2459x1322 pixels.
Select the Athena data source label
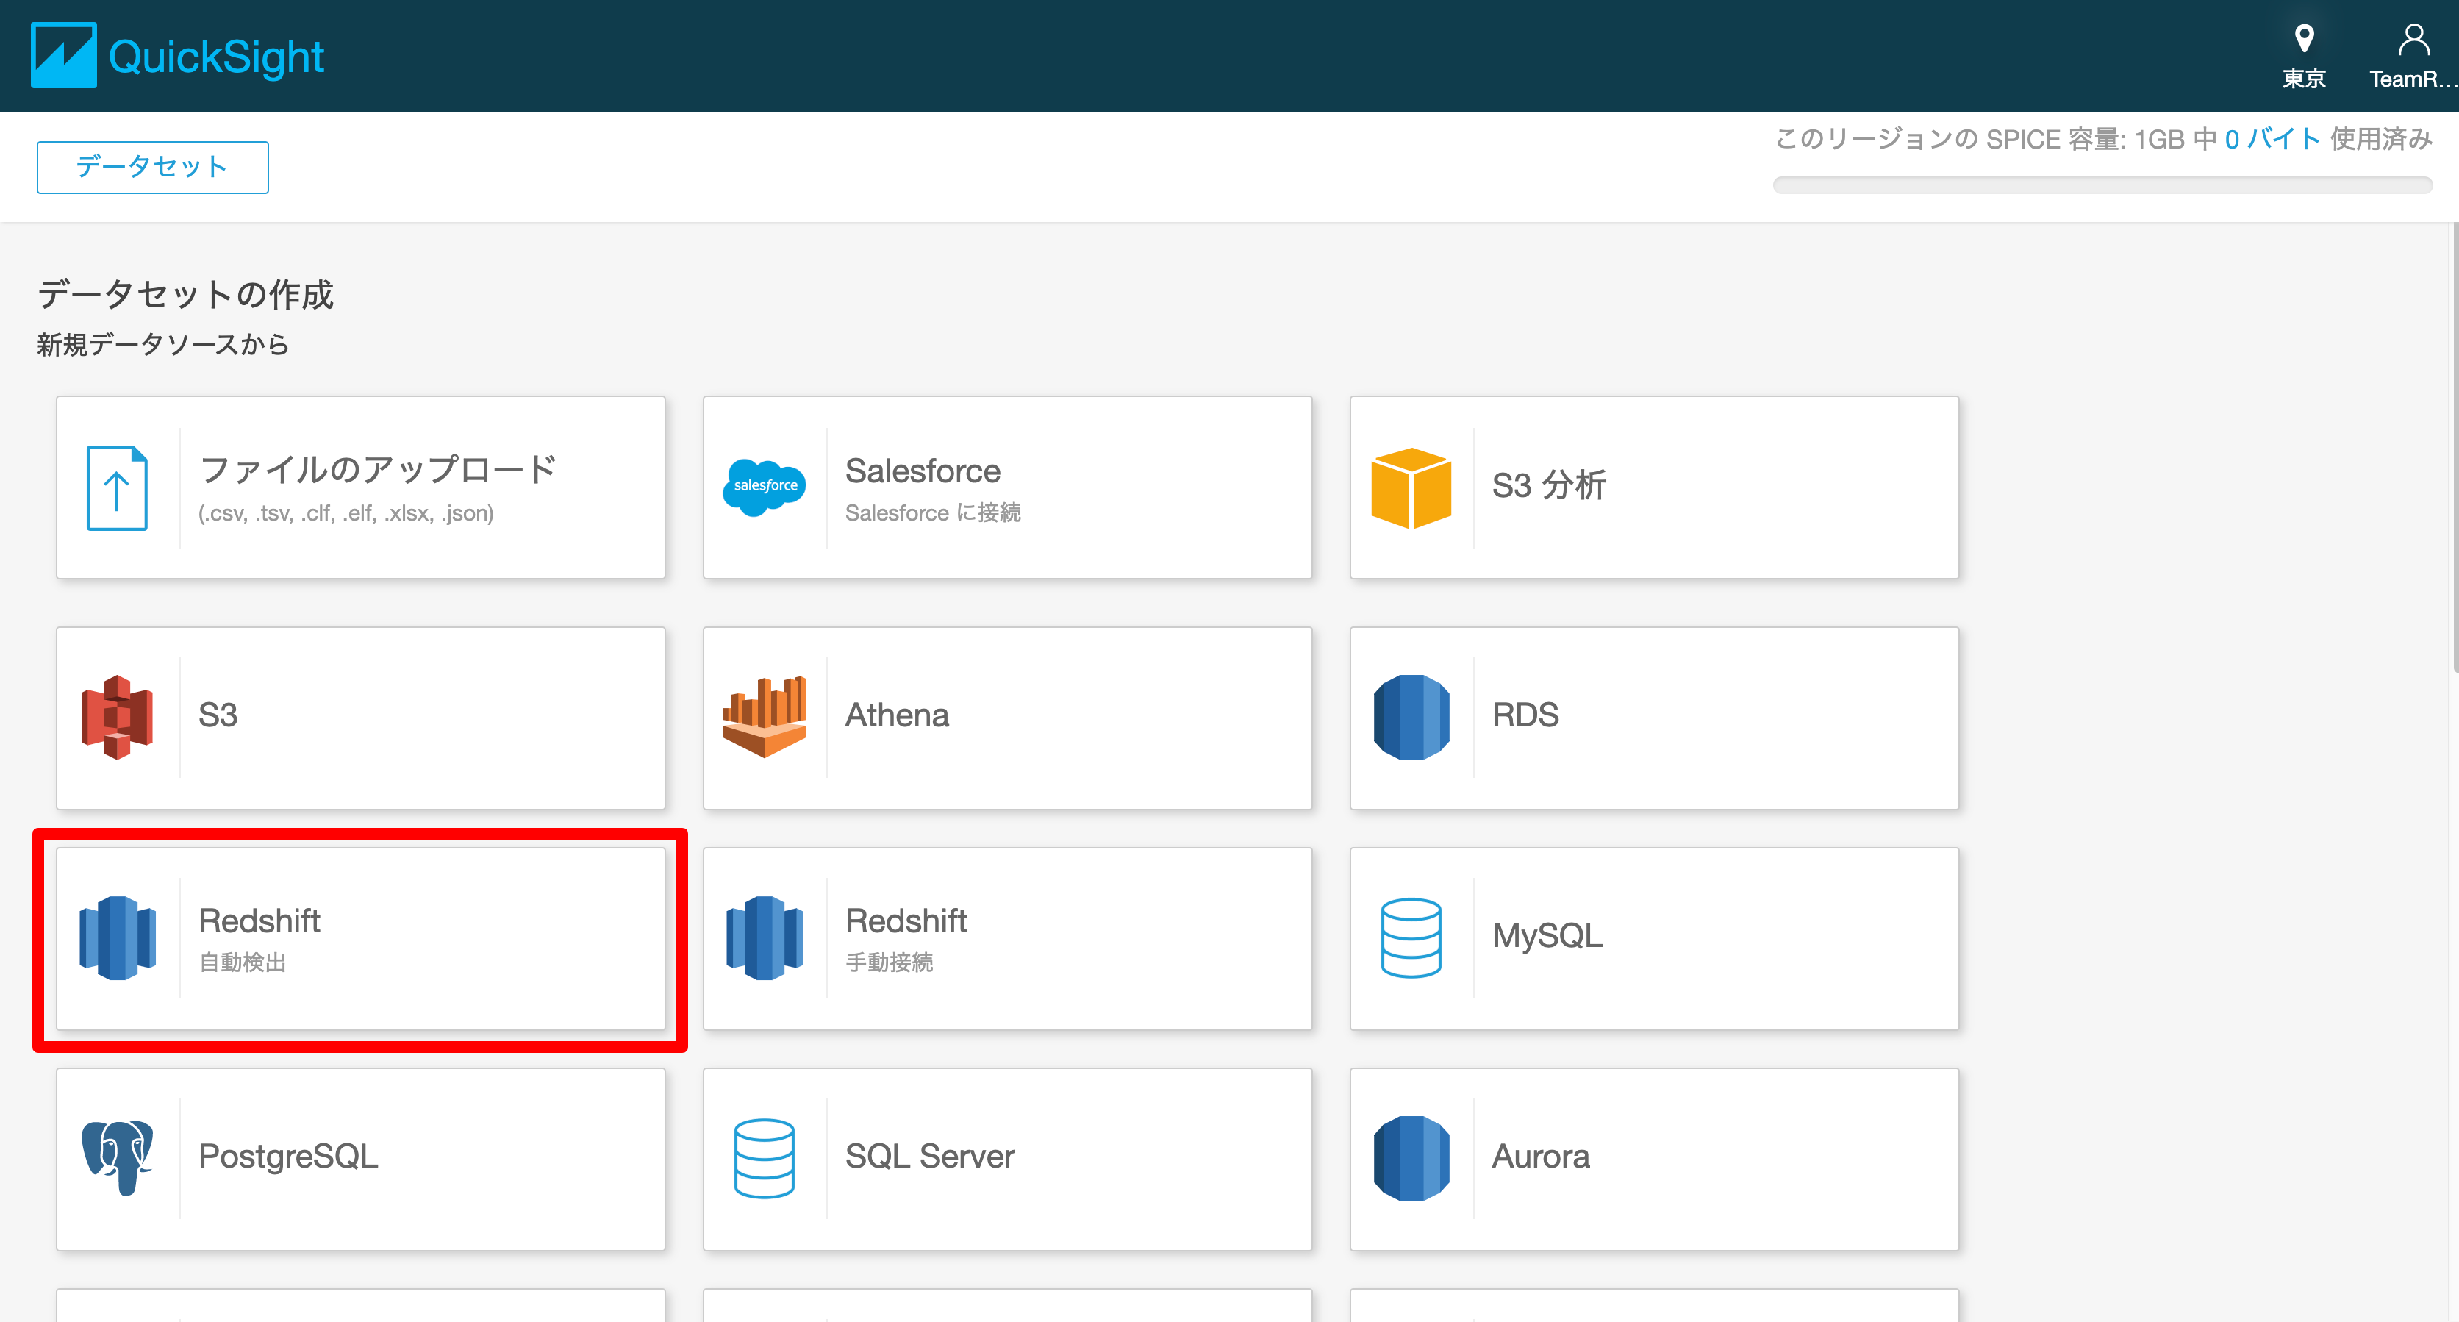pyautogui.click(x=896, y=715)
